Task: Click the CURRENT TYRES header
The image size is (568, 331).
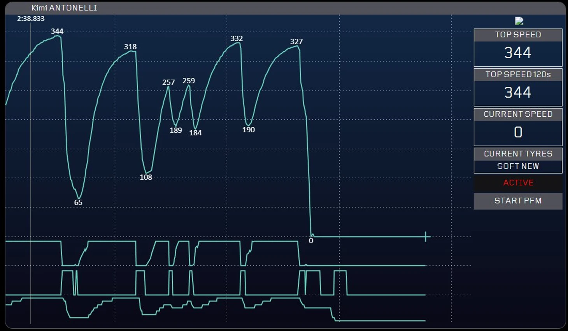Action: coord(518,154)
